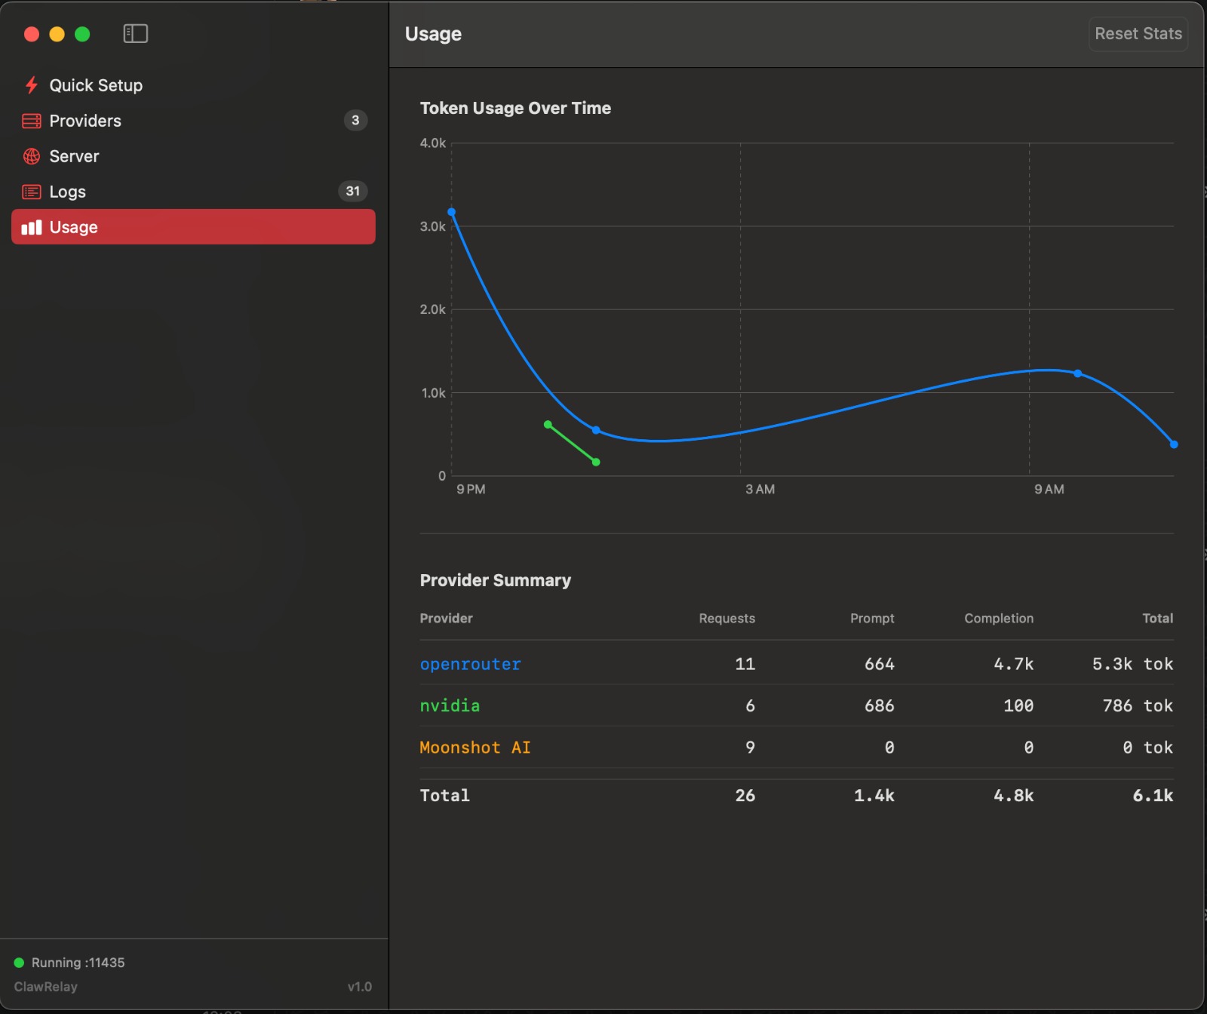
Task: Click the Usage bar chart icon
Action: 32,227
